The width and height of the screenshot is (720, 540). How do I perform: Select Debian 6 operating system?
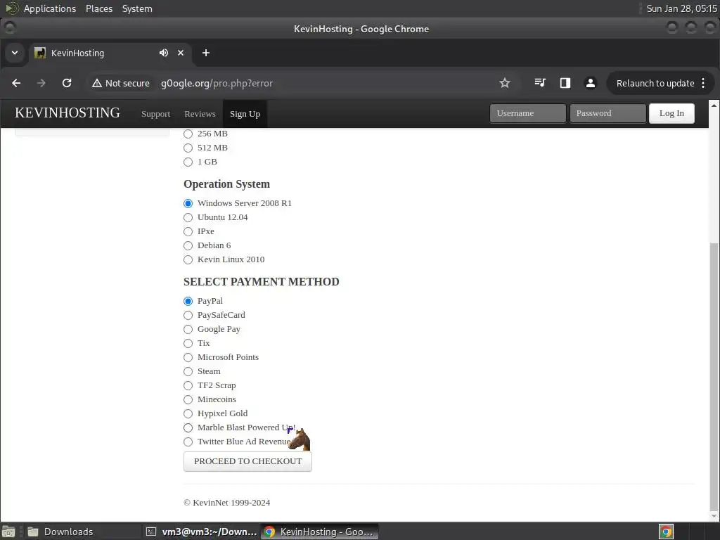pyautogui.click(x=188, y=245)
